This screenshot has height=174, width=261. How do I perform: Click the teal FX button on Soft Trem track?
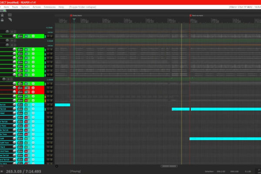pos(26,143)
